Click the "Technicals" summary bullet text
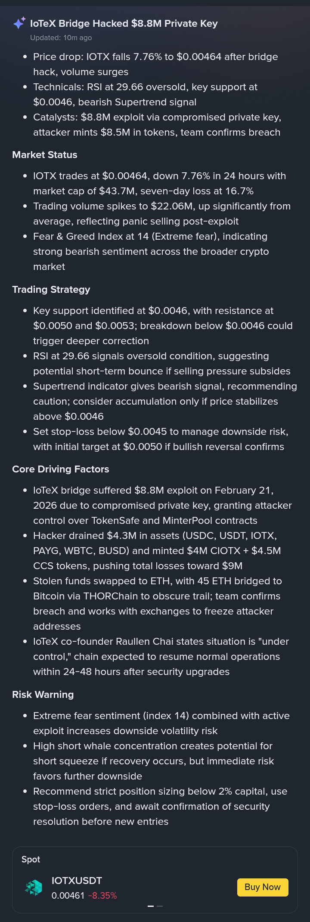 (145, 95)
